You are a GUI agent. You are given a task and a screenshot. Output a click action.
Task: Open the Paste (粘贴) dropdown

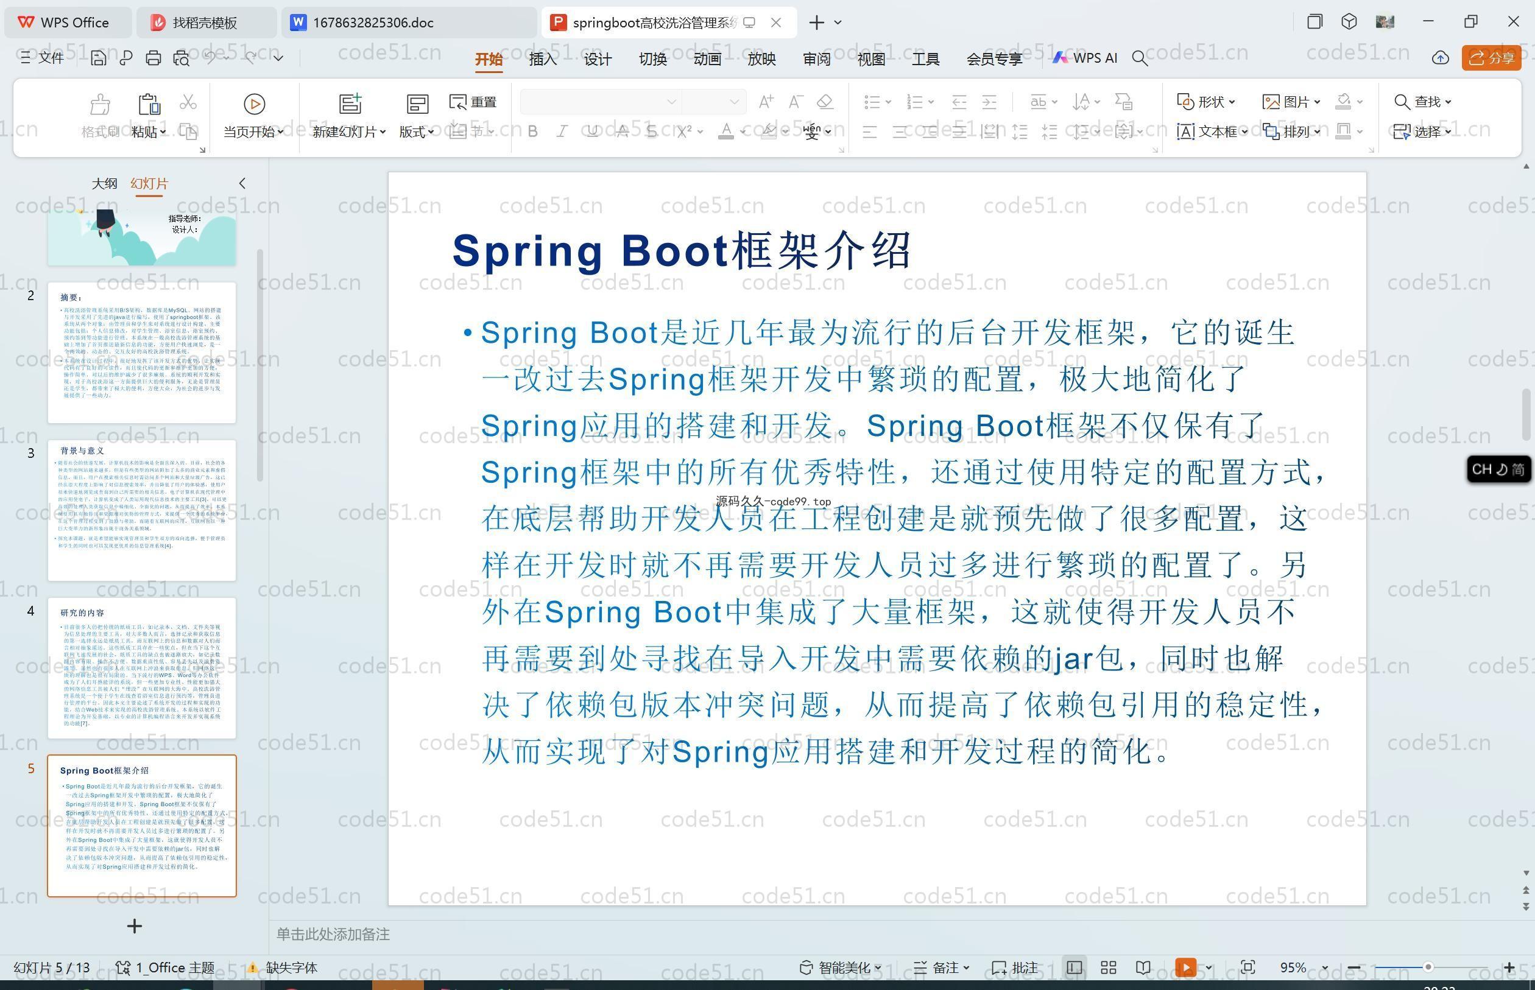point(149,132)
